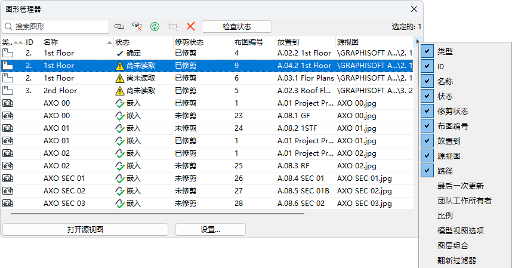Select 最后一次更新 in the column menu

click(x=460, y=186)
